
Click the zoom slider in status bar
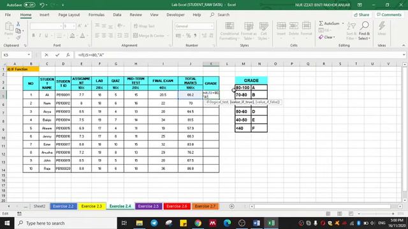pyautogui.click(x=376, y=214)
